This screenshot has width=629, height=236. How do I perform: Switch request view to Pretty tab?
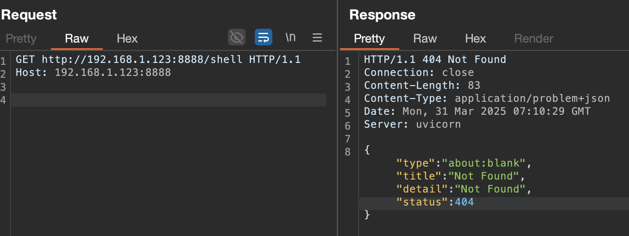[21, 38]
